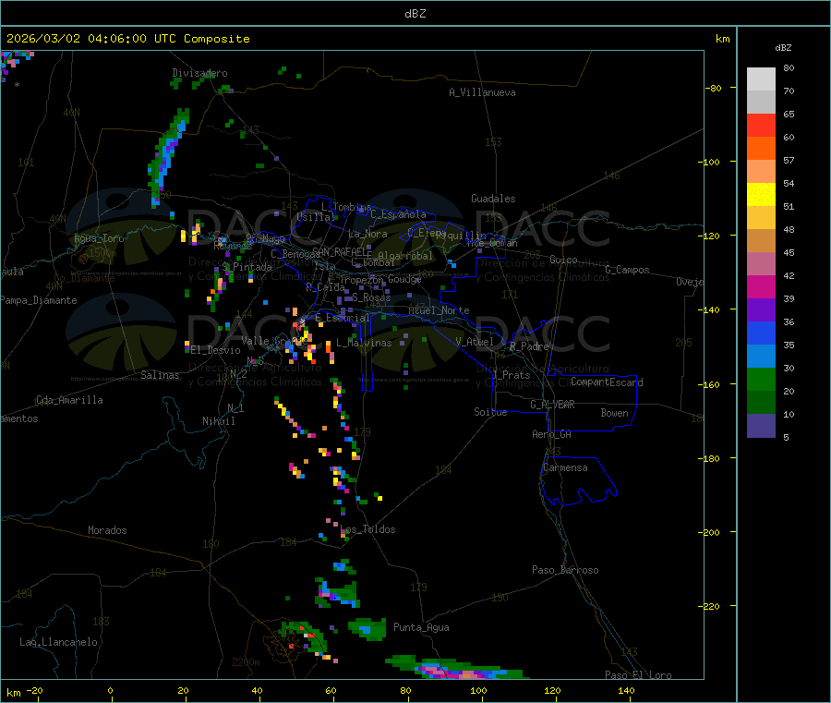
Task: Select the tan 45 dBZ legend swatch
Action: 761,241
